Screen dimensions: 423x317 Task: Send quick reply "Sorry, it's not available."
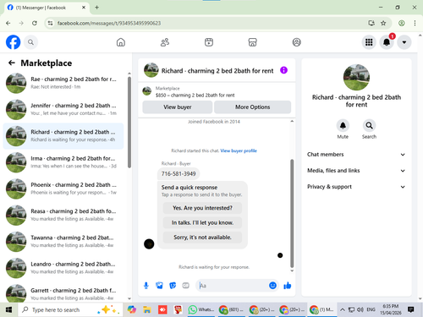(202, 238)
